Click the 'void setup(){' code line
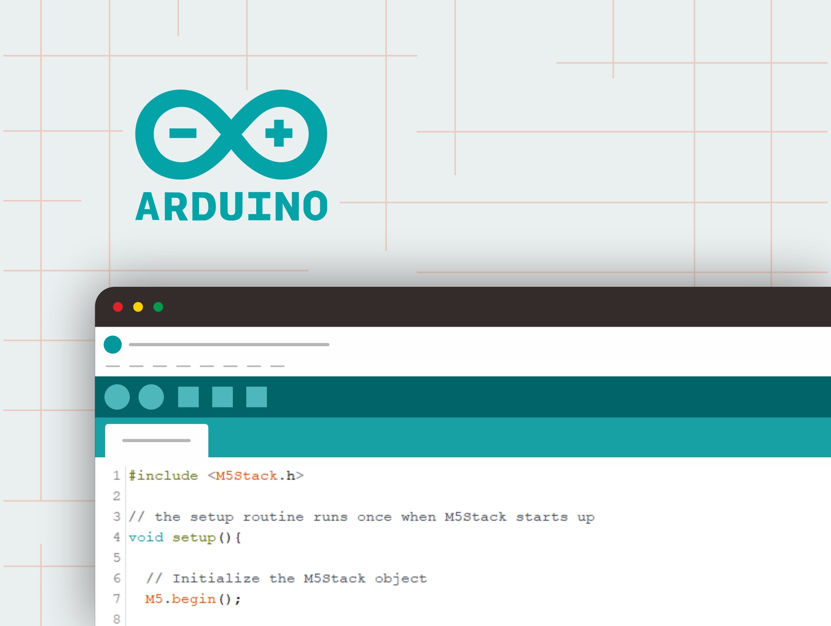 click(x=185, y=537)
